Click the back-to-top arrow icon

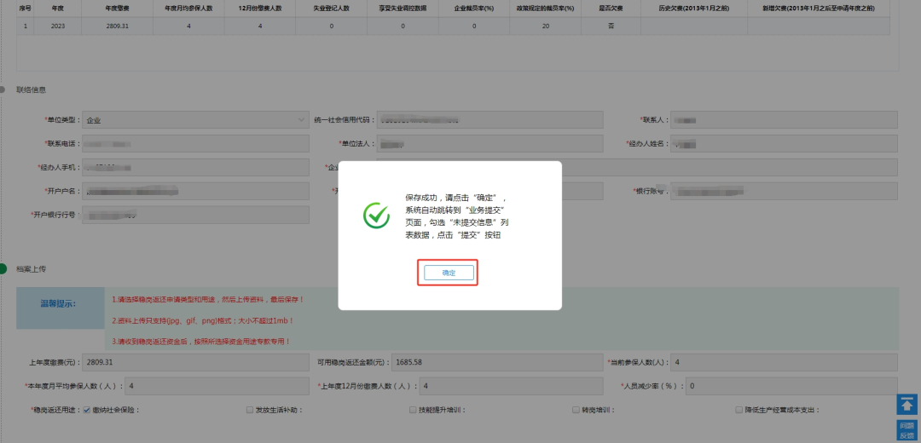coord(906,404)
